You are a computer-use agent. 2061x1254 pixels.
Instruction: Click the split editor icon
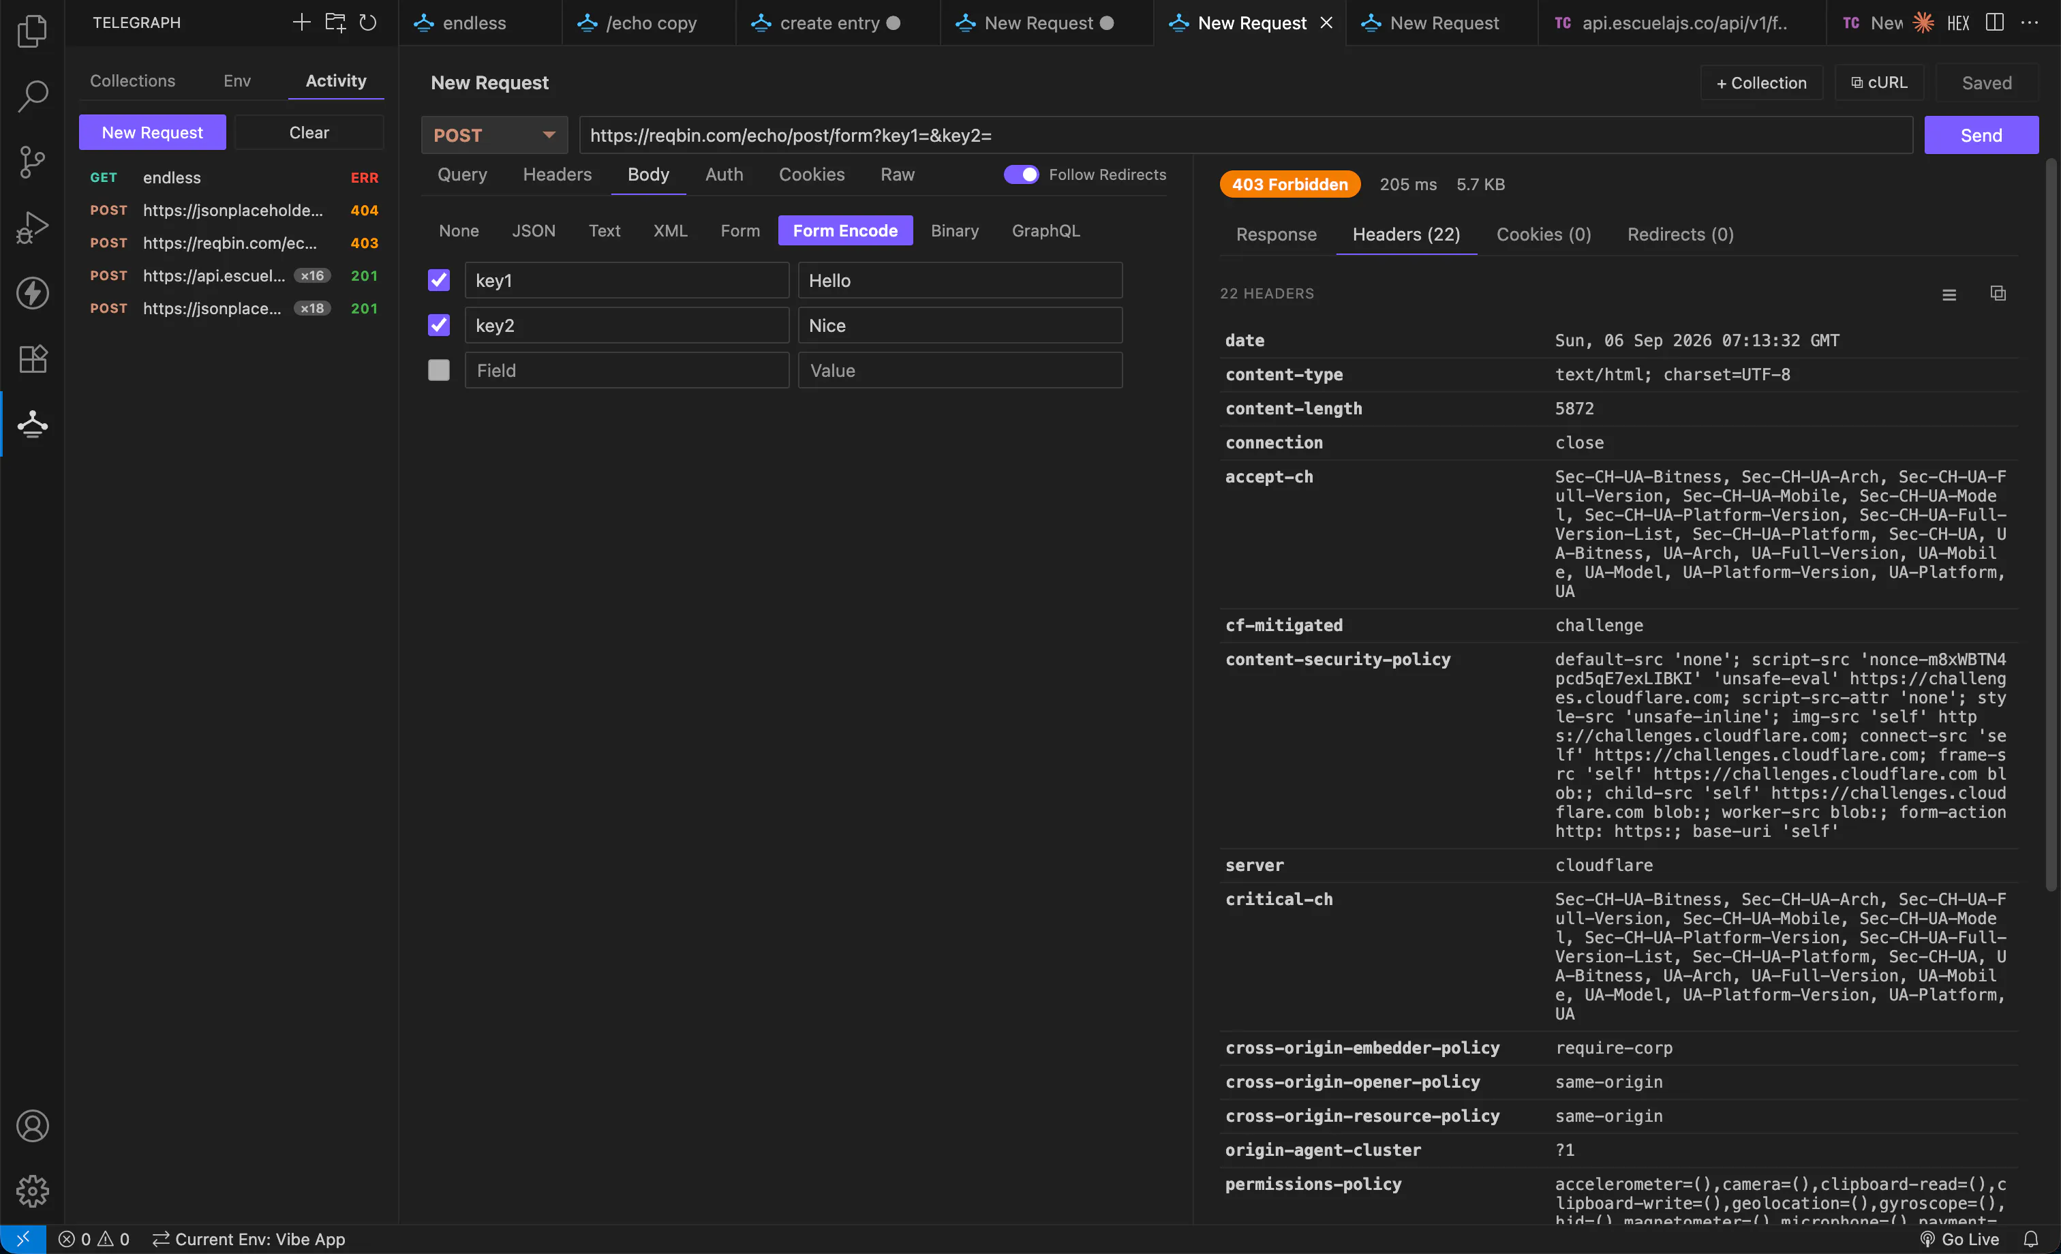point(1995,22)
